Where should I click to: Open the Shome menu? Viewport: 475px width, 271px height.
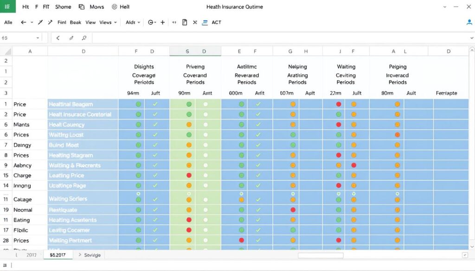tap(63, 7)
